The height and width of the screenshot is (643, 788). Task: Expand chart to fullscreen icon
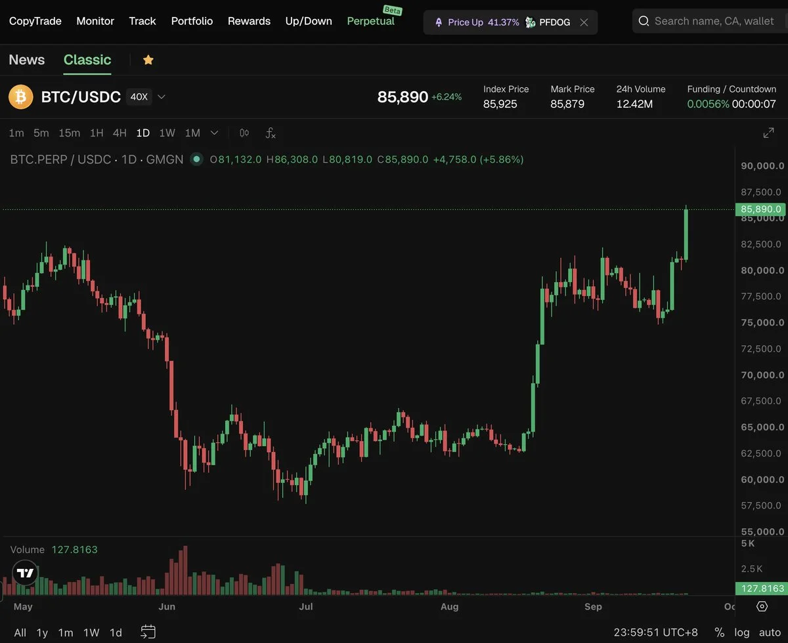click(768, 133)
